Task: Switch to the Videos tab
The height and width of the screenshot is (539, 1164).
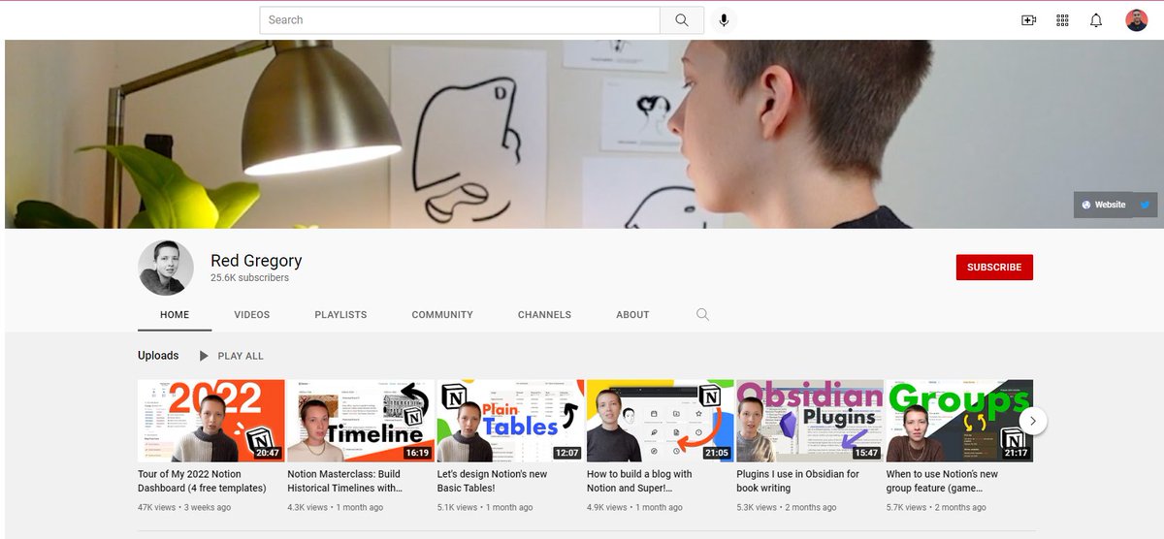Action: click(252, 315)
